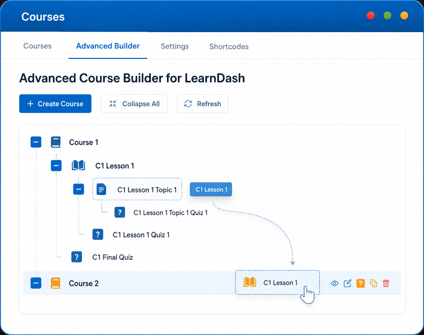This screenshot has height=335, width=424.
Task: Click the circular arrows icon in Refresh
Action: [188, 104]
